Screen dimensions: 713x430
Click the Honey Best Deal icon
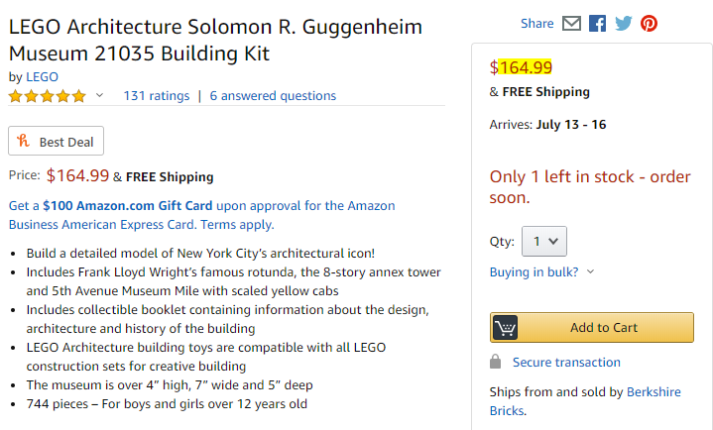pos(24,142)
